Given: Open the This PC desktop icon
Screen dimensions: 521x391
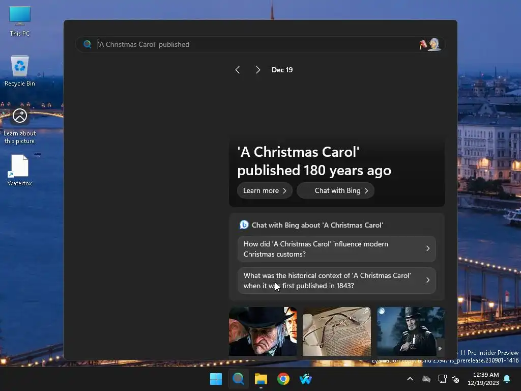Looking at the screenshot, I should click(20, 20).
